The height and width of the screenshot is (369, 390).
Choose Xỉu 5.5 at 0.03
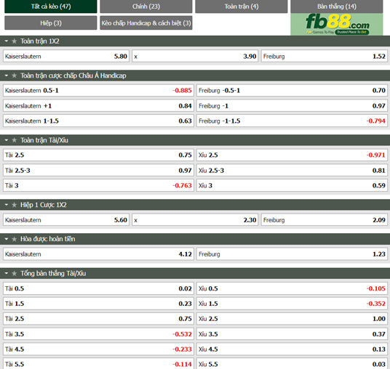[x=292, y=364]
